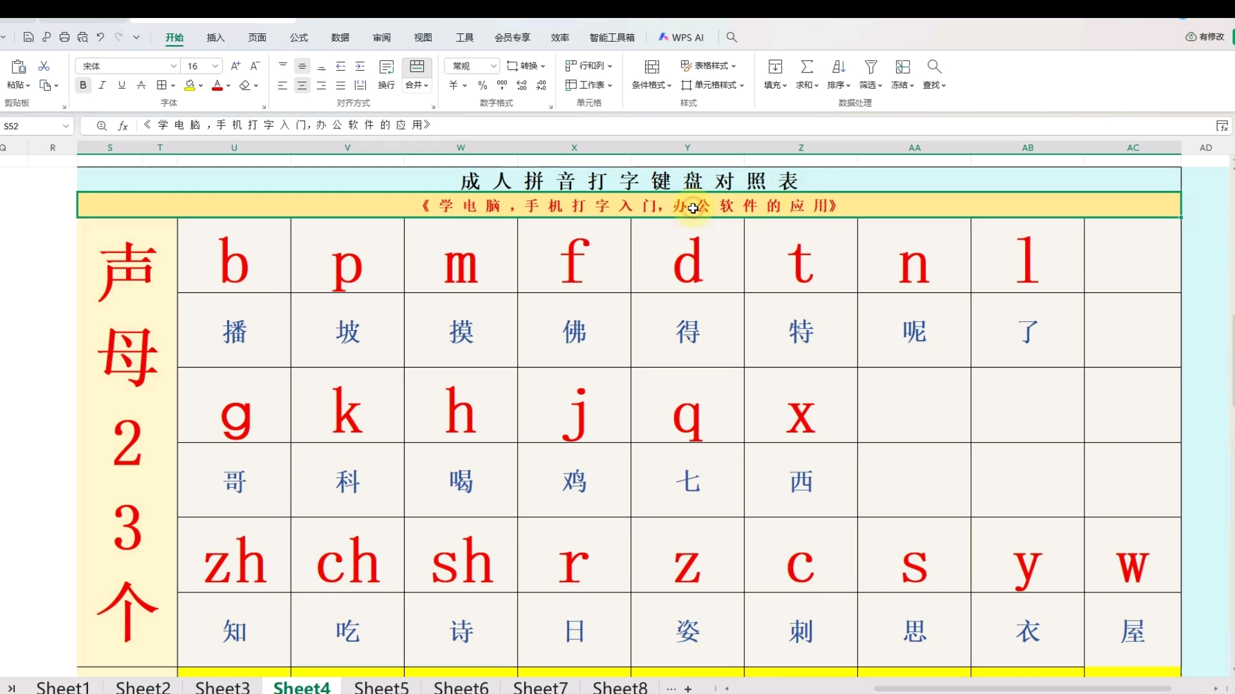
Task: Toggle center horizontal alignment
Action: click(302, 85)
